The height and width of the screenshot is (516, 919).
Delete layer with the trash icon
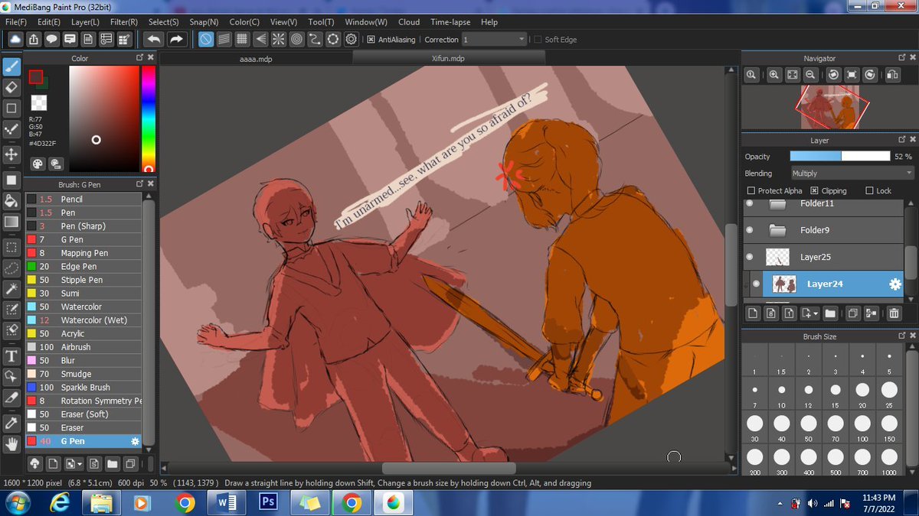click(894, 313)
